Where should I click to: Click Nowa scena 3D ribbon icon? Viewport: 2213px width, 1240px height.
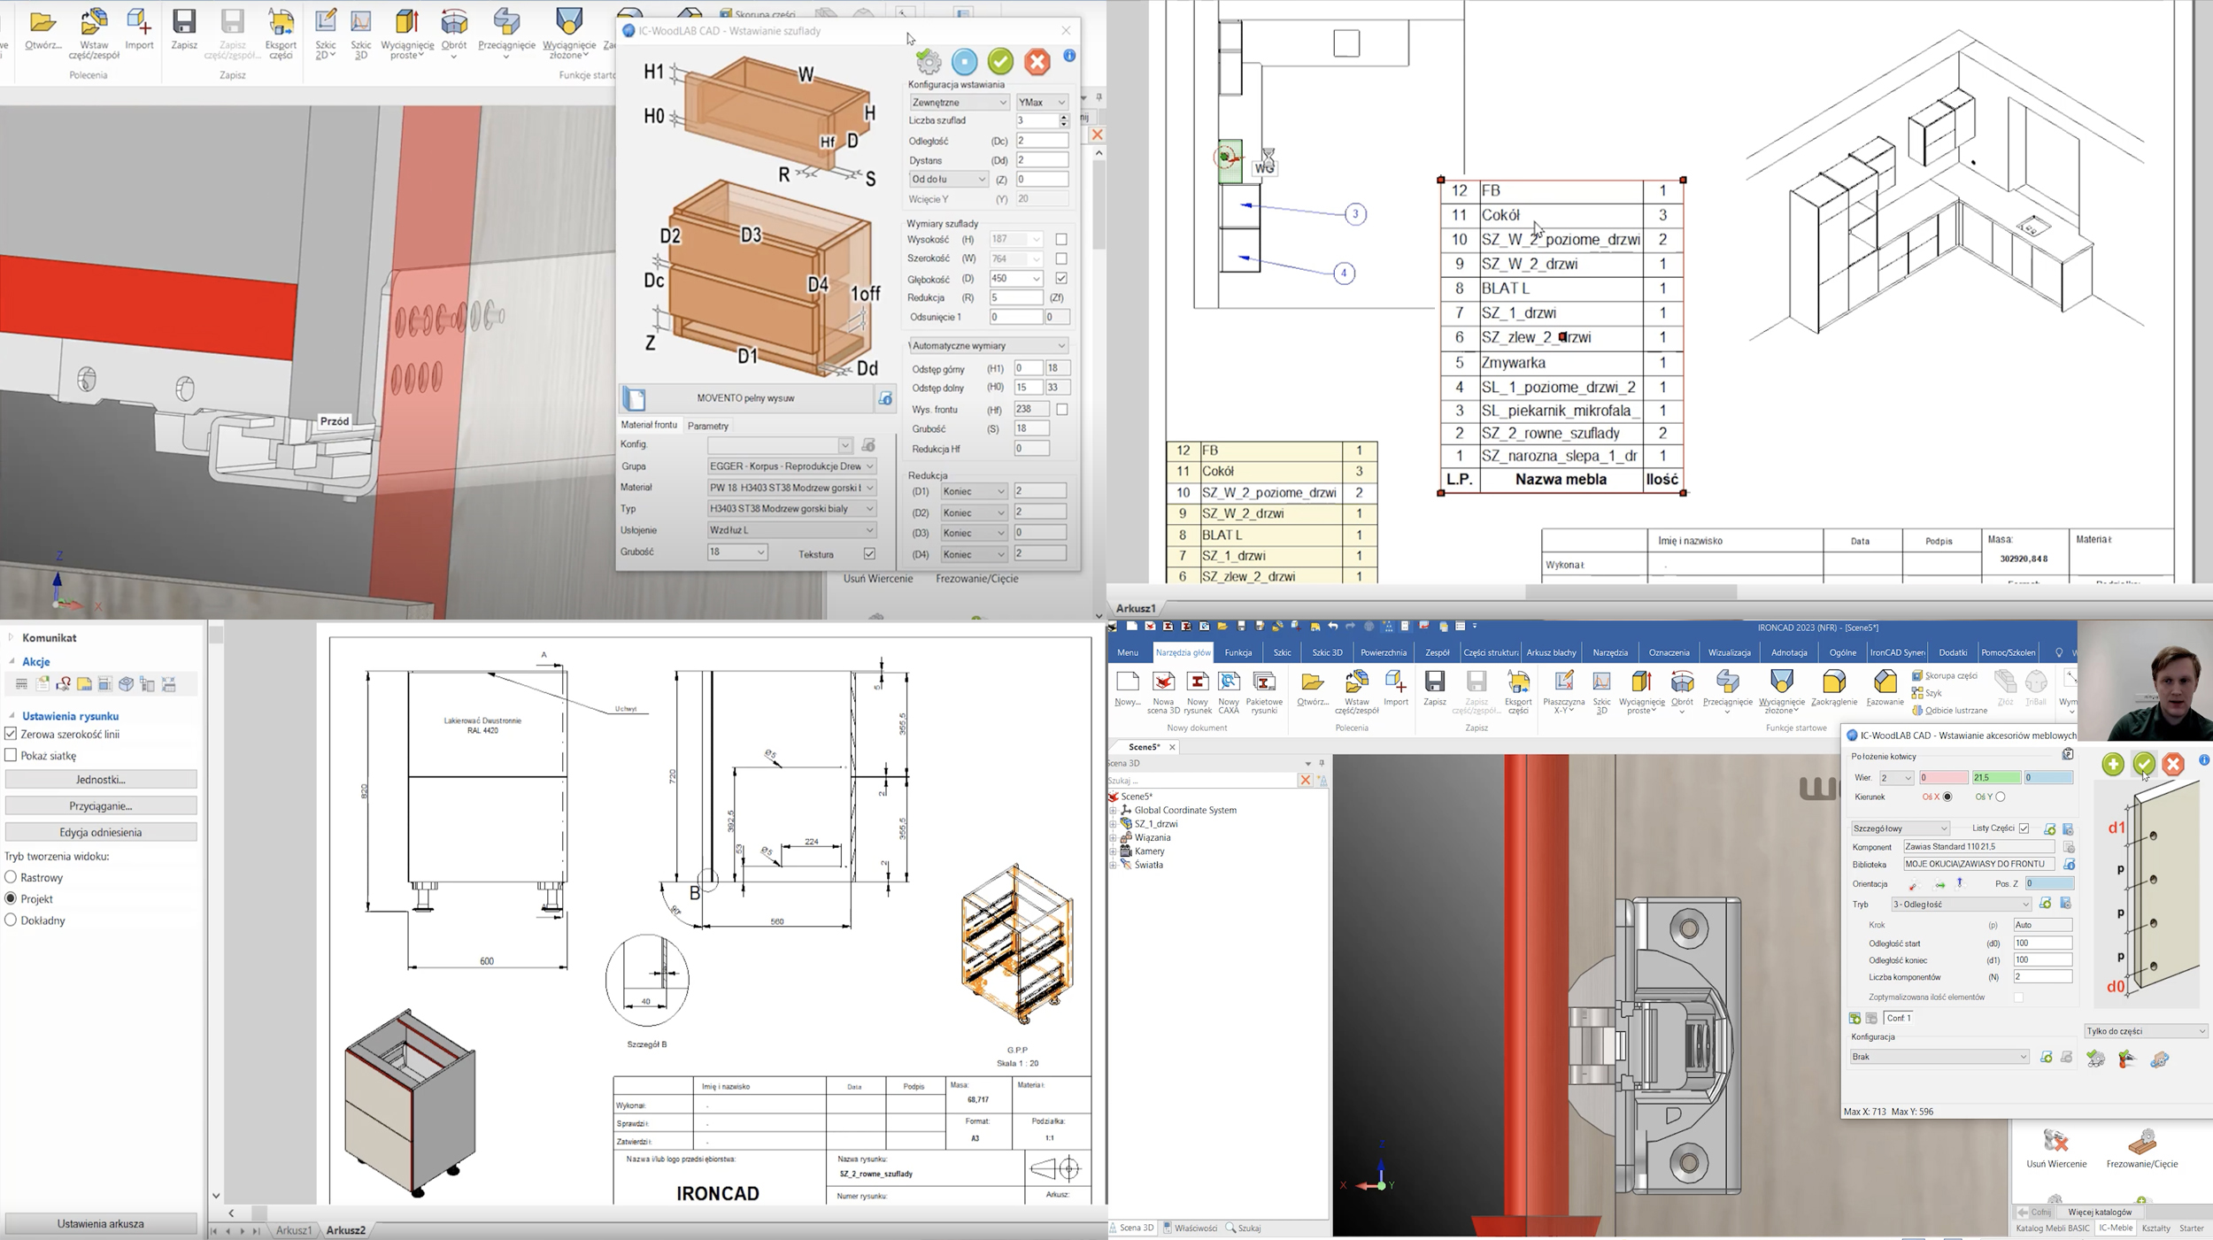click(x=1163, y=691)
